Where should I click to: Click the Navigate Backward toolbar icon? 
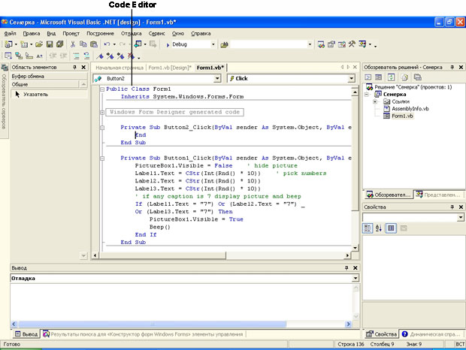coord(138,44)
